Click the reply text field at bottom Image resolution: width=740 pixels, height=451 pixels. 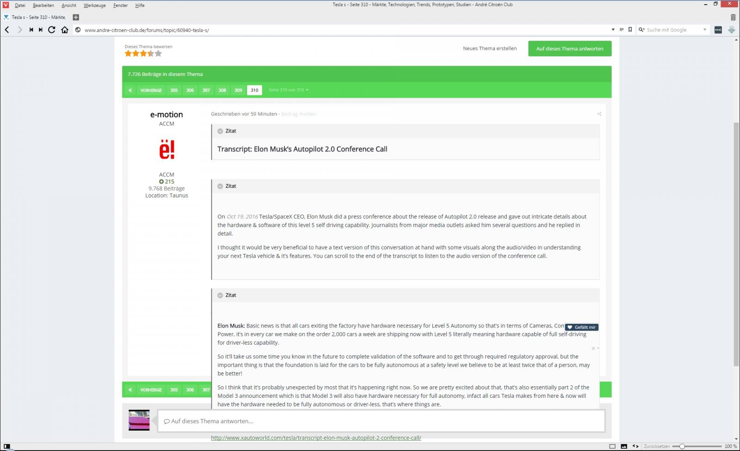(381, 421)
